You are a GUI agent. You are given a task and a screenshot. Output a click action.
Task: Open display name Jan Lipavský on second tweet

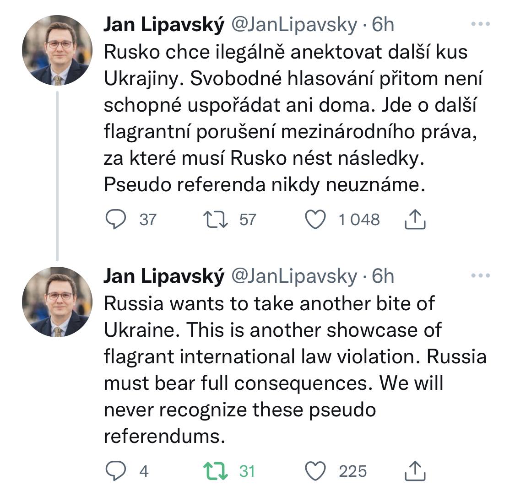click(164, 276)
